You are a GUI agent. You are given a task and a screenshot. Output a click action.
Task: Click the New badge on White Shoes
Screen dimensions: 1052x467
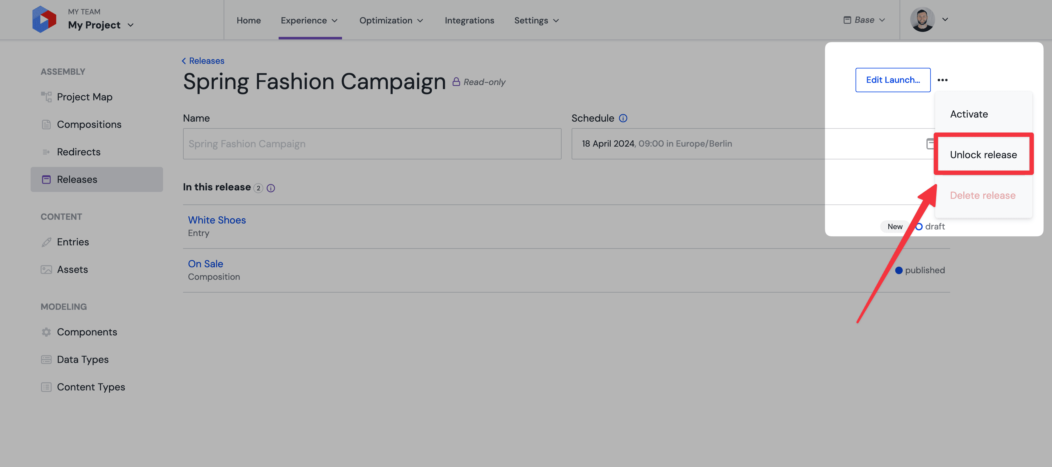point(895,226)
